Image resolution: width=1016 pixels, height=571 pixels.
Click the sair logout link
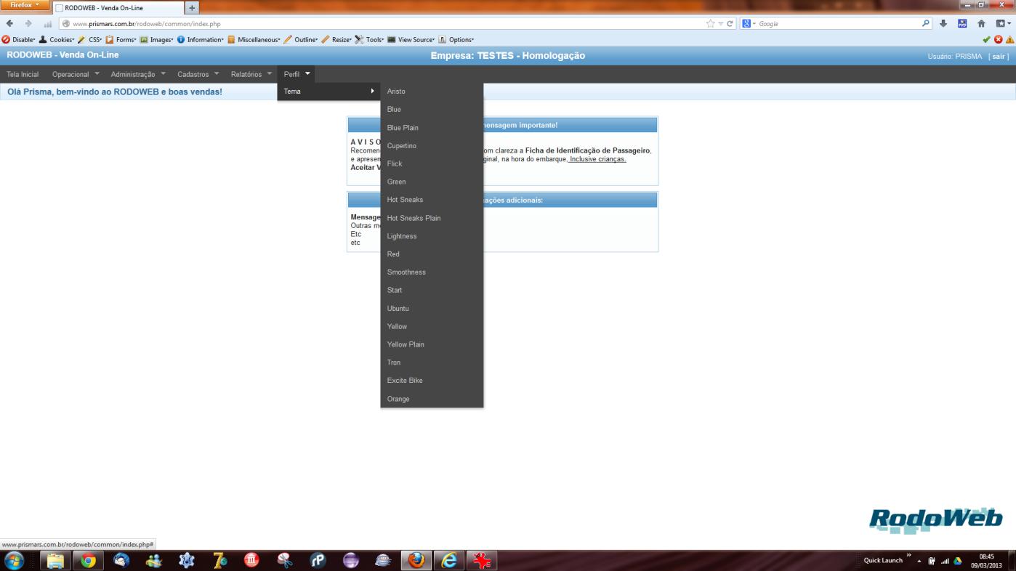pyautogui.click(x=999, y=57)
